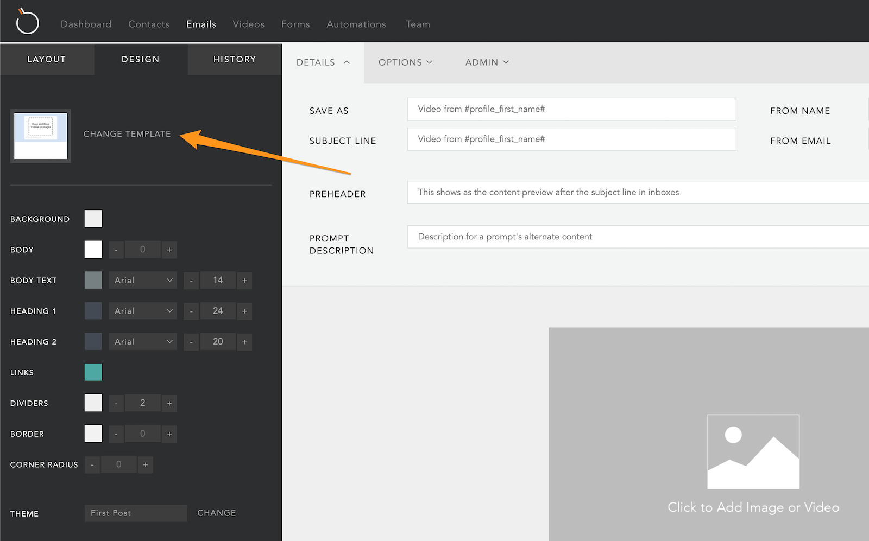Click 'Click to Add Image or Video'
The width and height of the screenshot is (869, 541).
pos(753,507)
